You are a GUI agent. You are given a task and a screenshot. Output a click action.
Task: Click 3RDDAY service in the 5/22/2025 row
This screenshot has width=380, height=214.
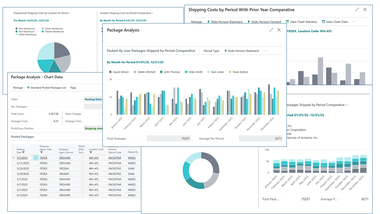[x=64, y=169]
